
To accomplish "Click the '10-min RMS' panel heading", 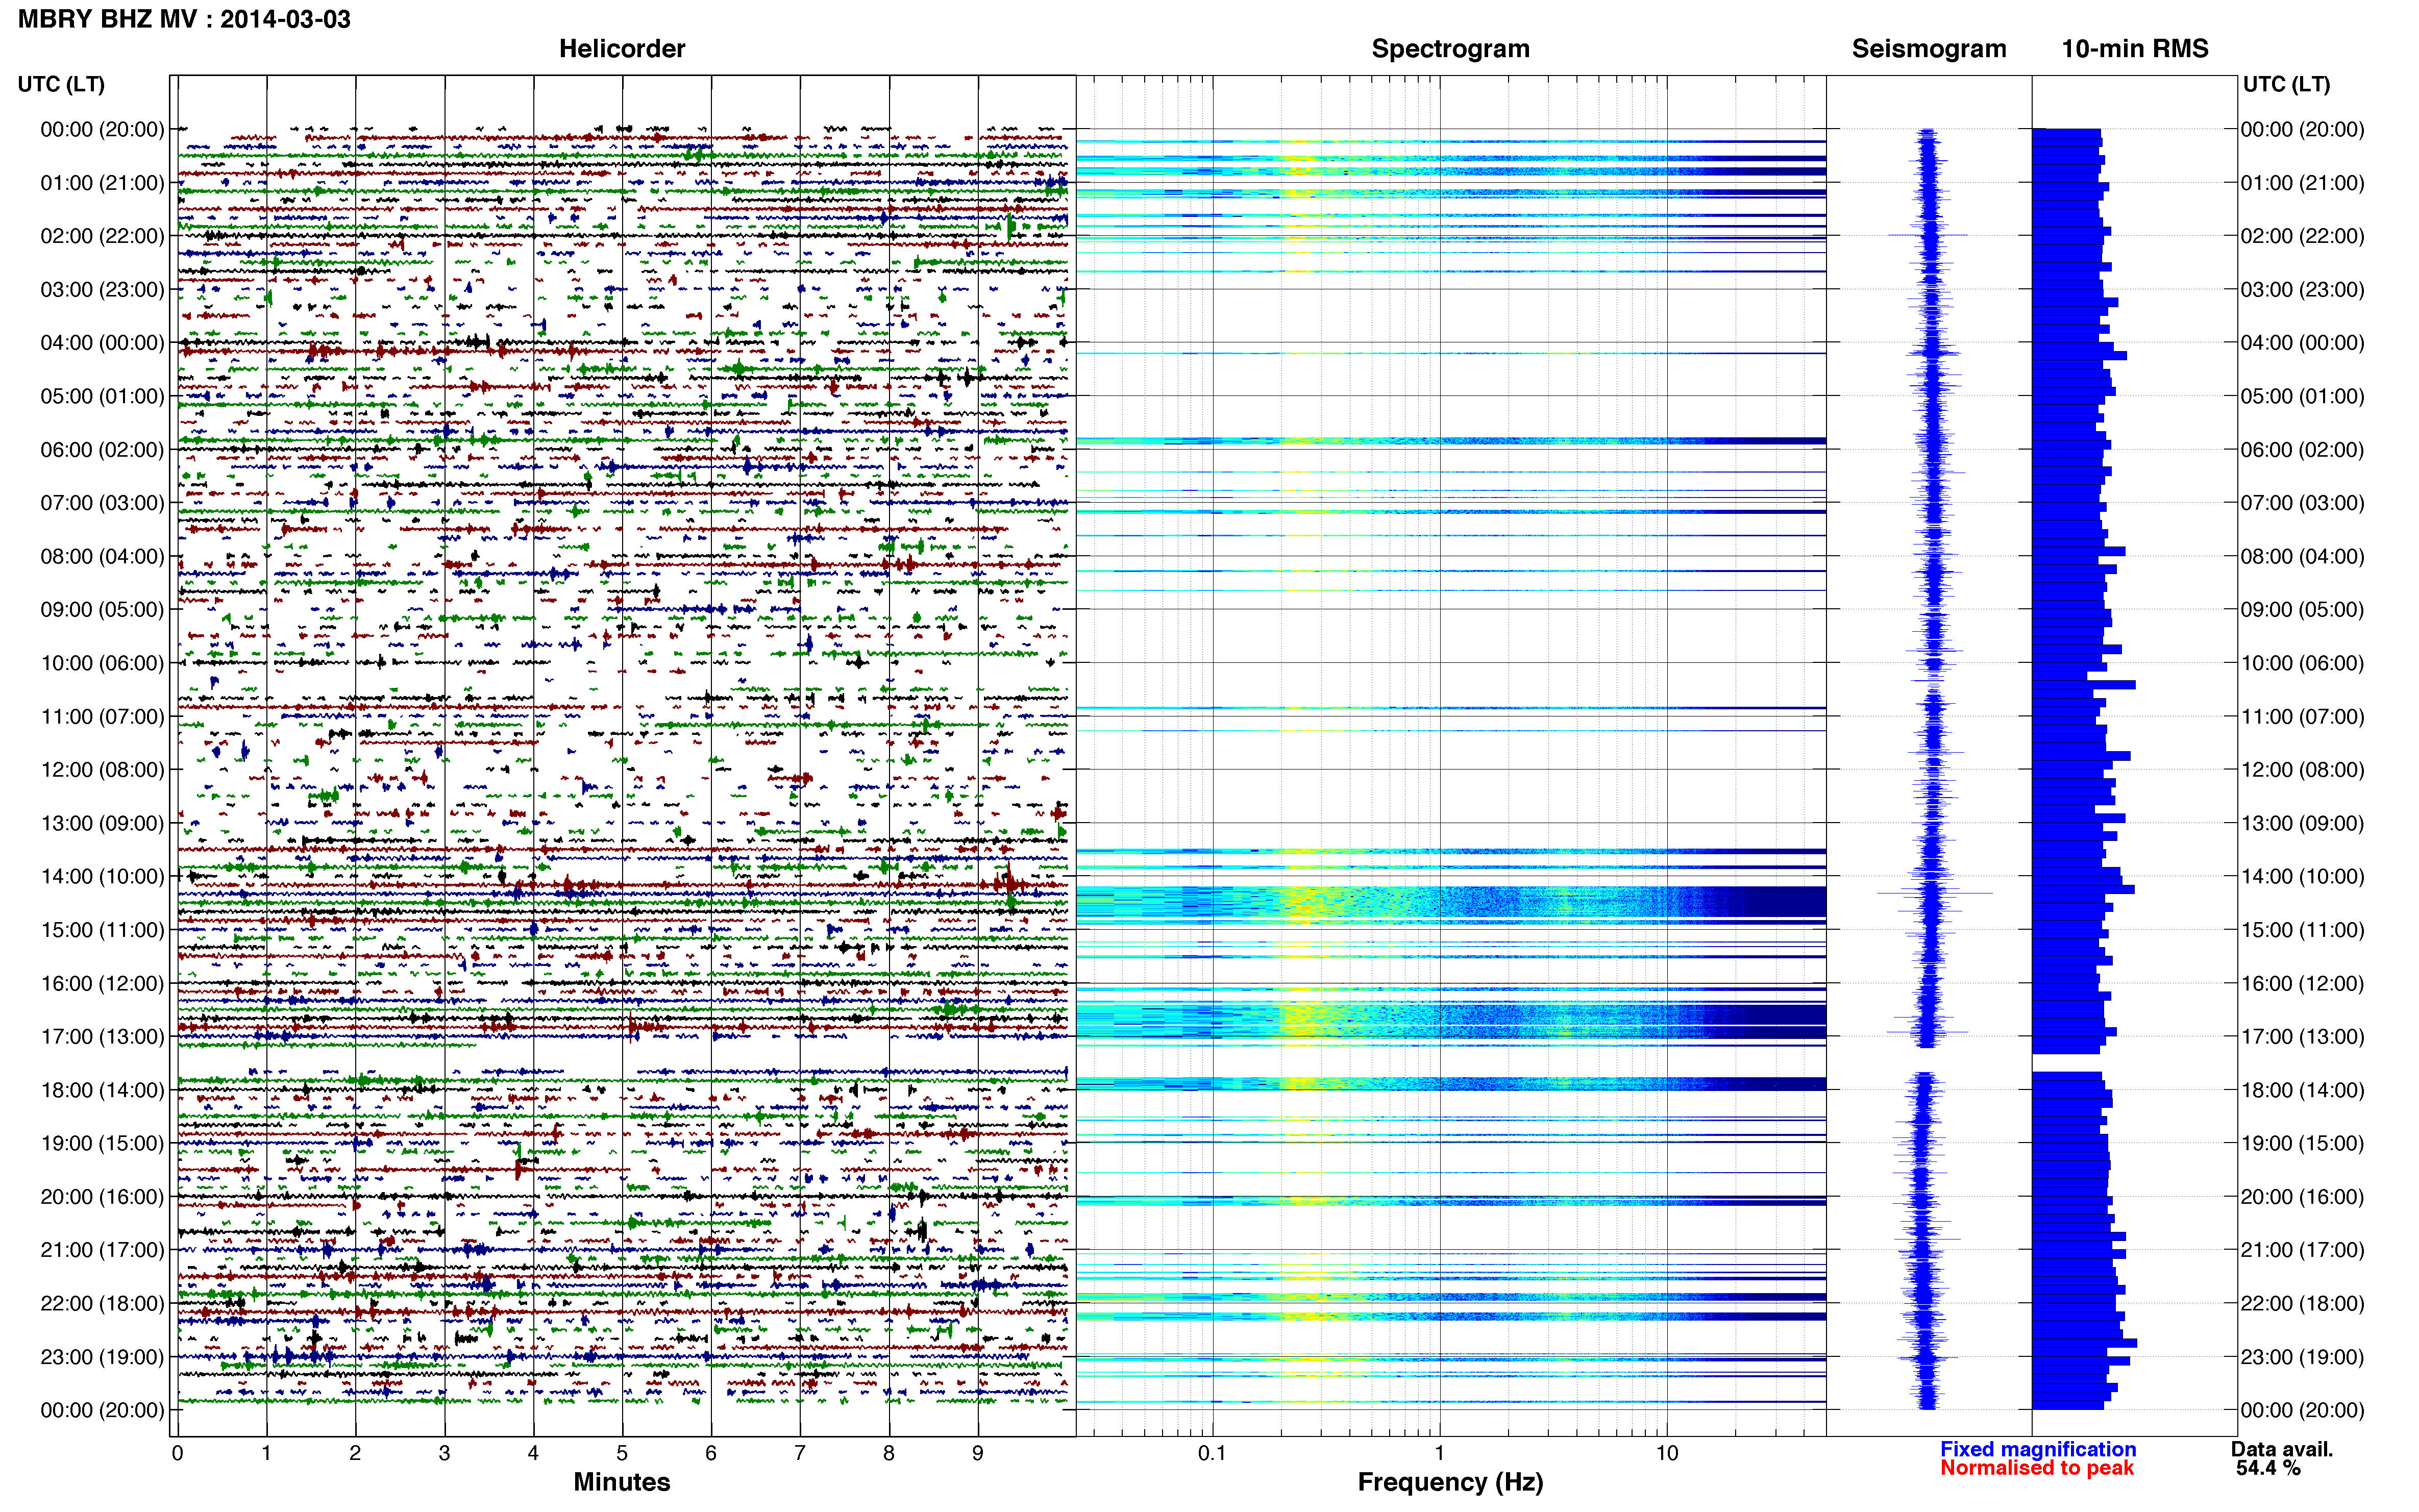I will point(2135,48).
